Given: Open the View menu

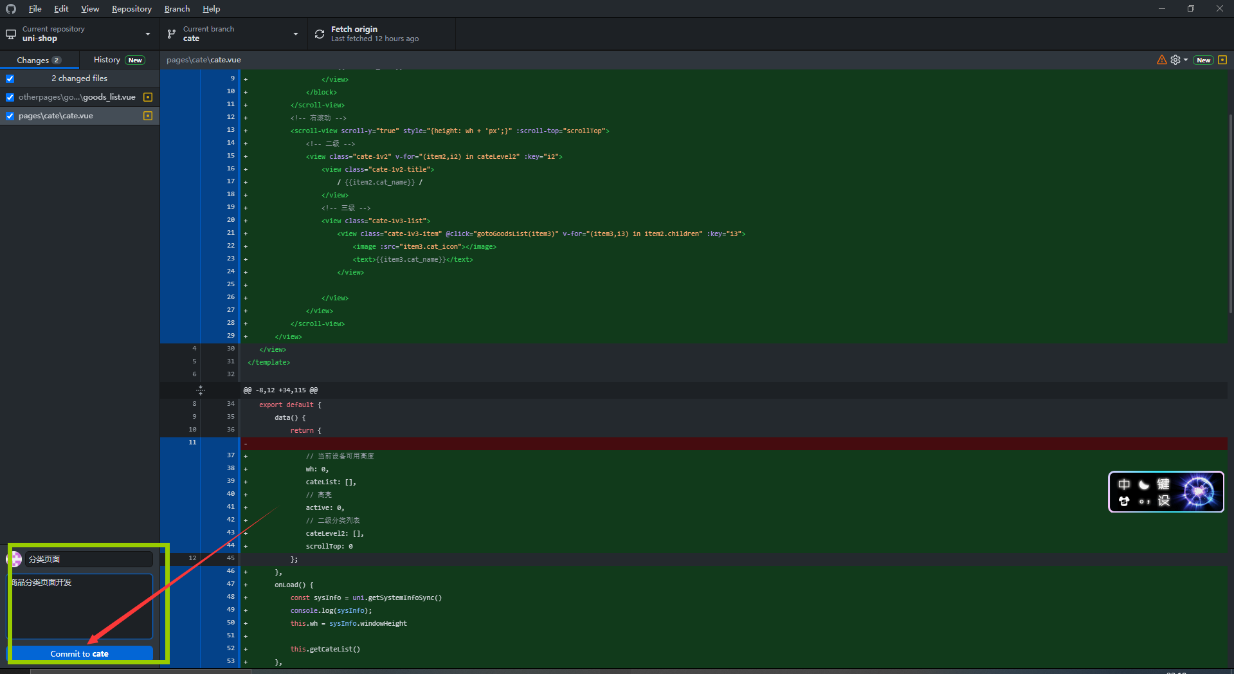Looking at the screenshot, I should click(x=90, y=9).
